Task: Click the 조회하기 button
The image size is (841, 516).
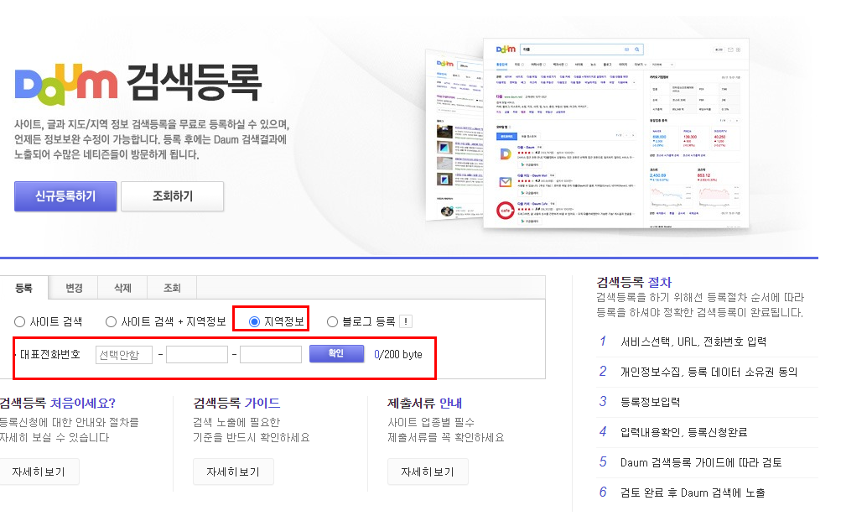Action: (x=172, y=196)
